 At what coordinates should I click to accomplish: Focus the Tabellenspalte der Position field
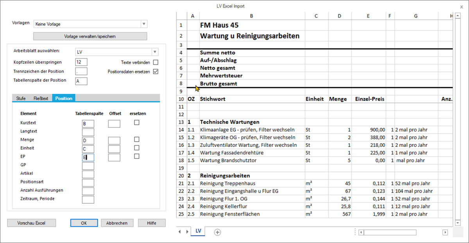(81, 81)
